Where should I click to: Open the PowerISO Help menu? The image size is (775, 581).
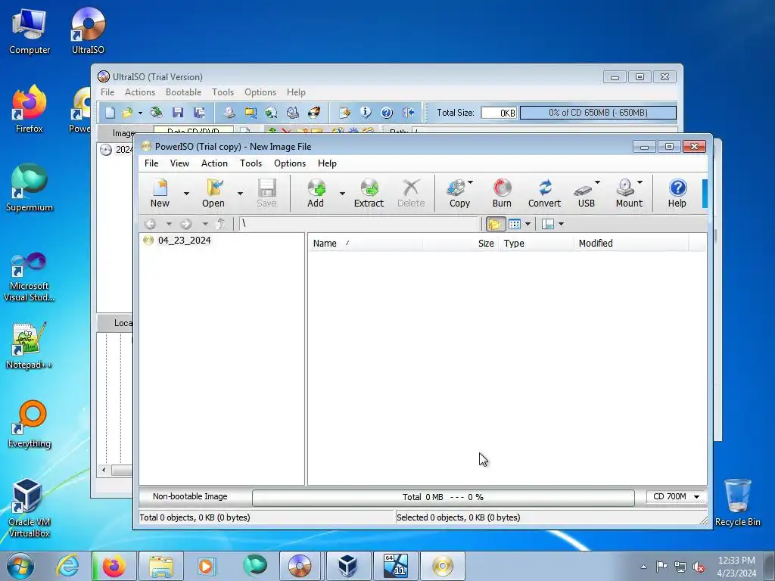[x=327, y=163]
